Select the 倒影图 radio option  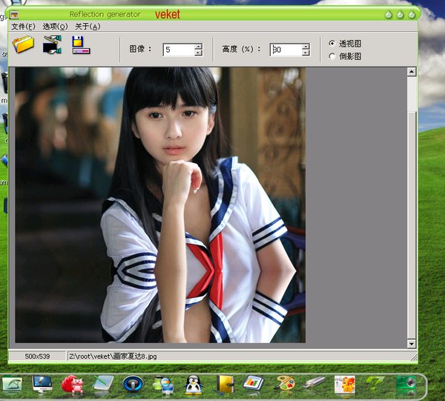tap(332, 56)
